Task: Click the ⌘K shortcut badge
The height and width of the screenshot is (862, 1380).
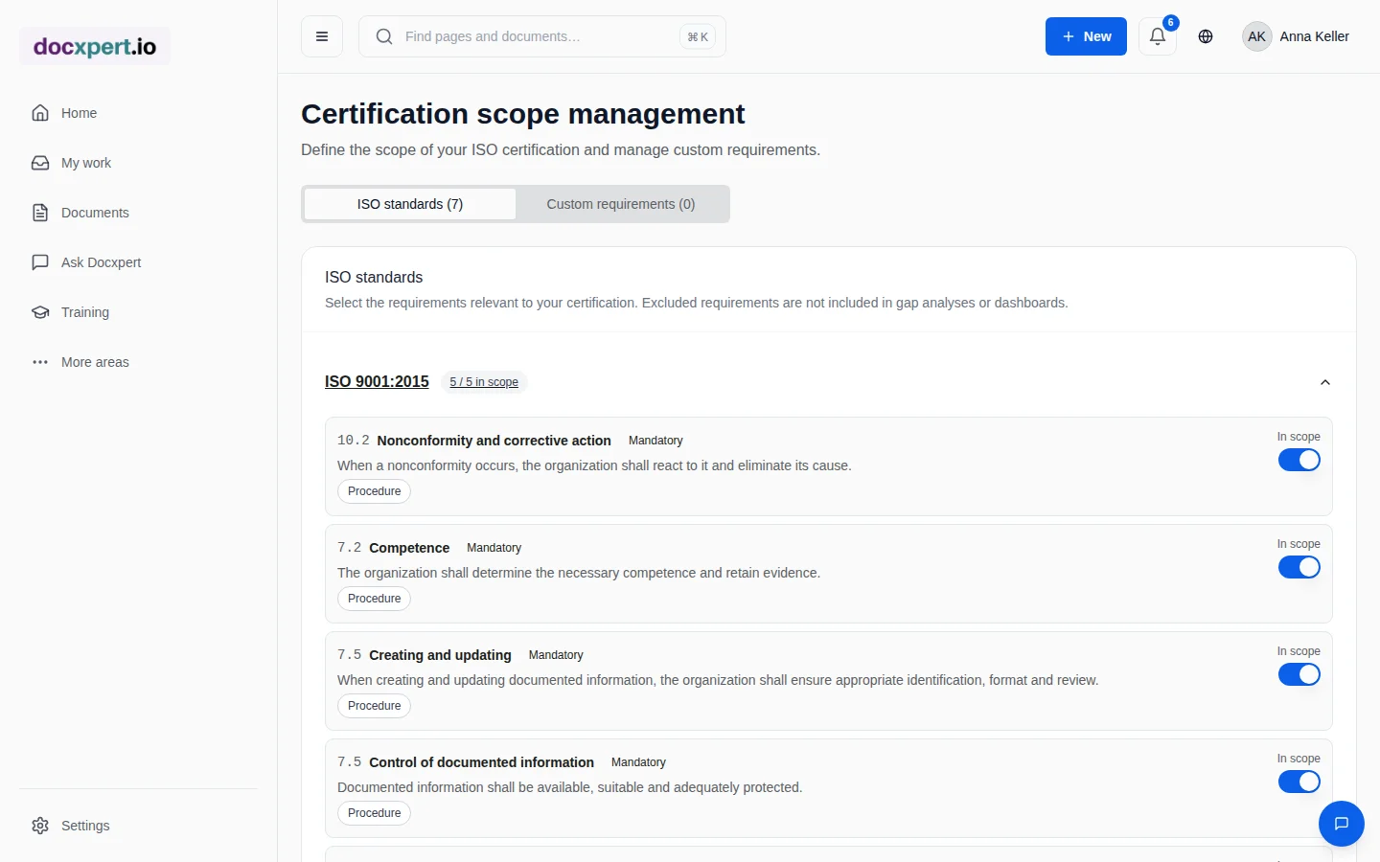Action: [x=698, y=37]
